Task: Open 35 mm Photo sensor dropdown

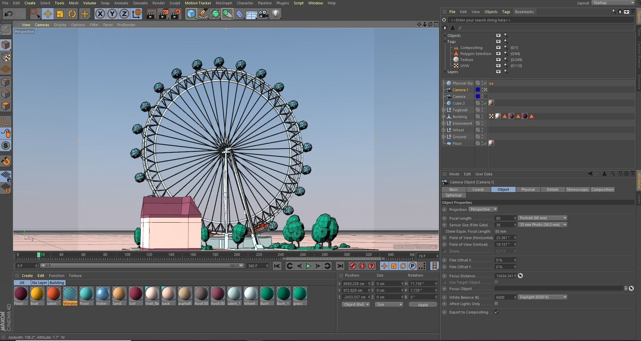Action: coord(542,225)
